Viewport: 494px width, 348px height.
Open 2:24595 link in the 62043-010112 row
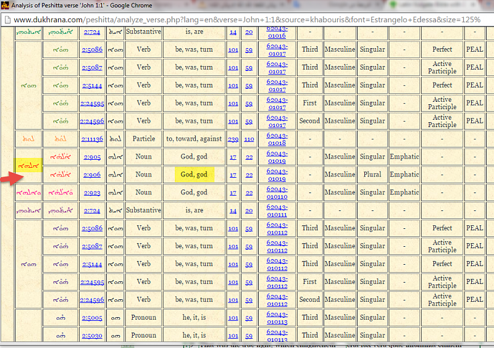pos(92,282)
